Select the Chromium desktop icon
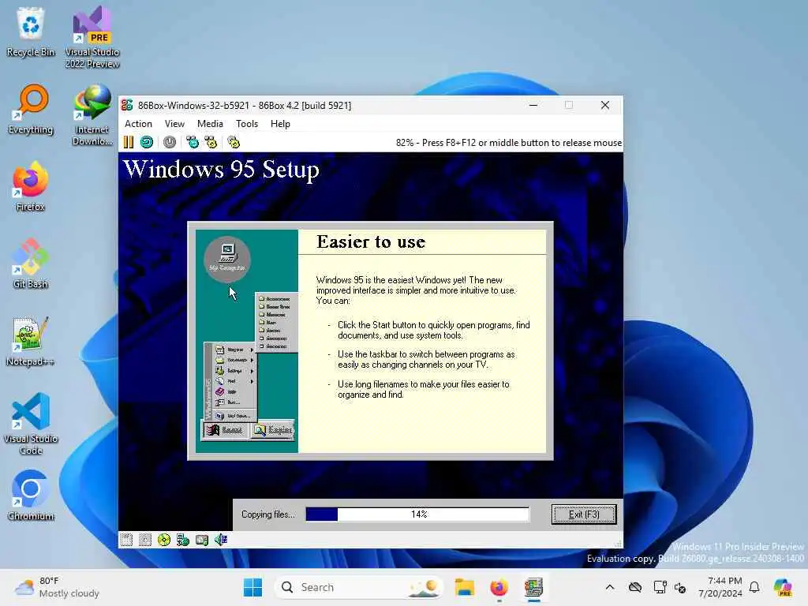 point(31,496)
